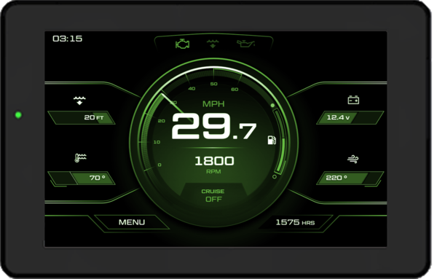Open the MENU button
The width and height of the screenshot is (437, 279).
pos(132,222)
